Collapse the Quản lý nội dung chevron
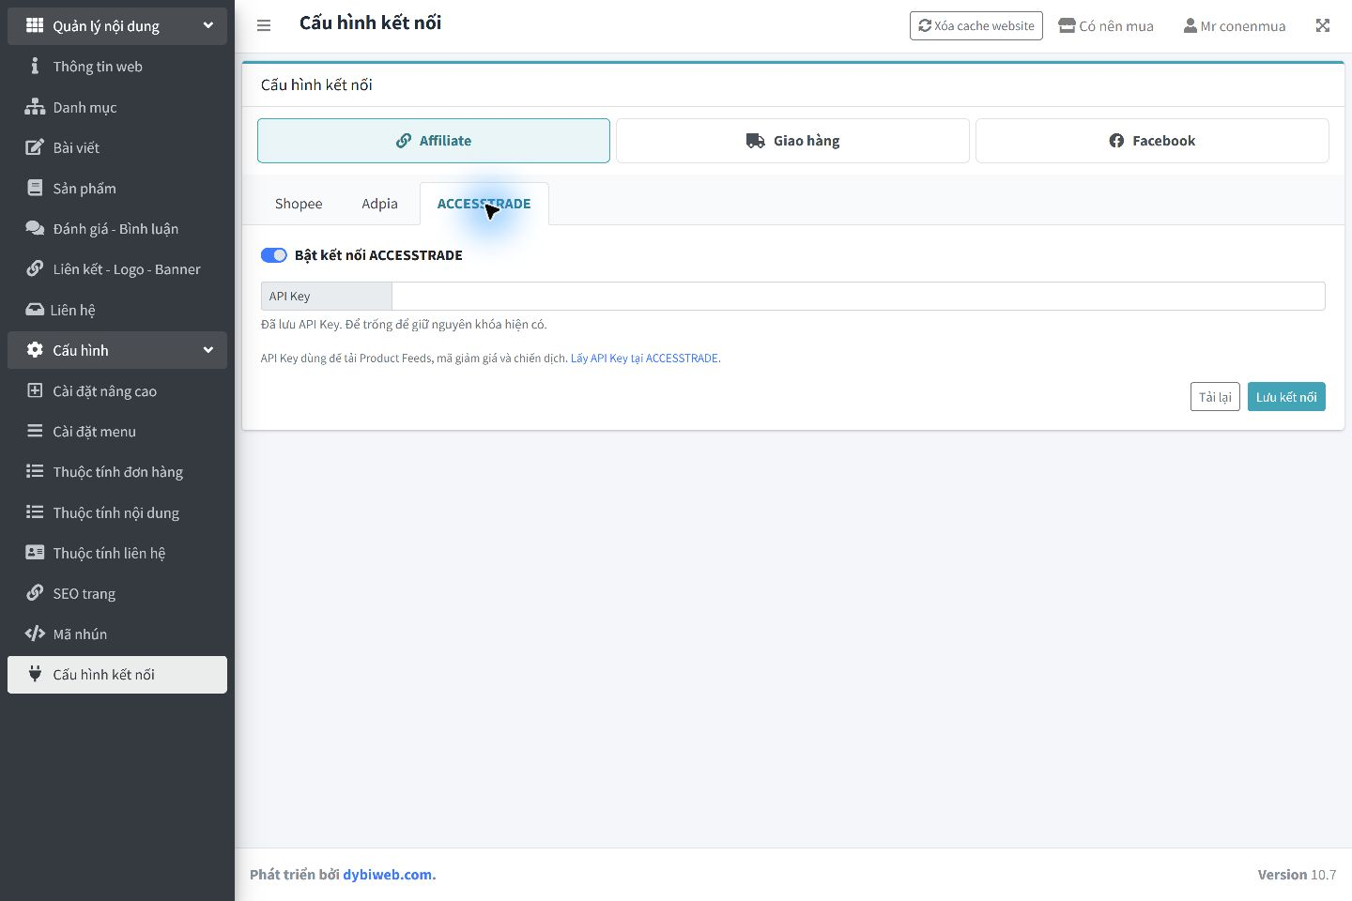 pos(208,25)
